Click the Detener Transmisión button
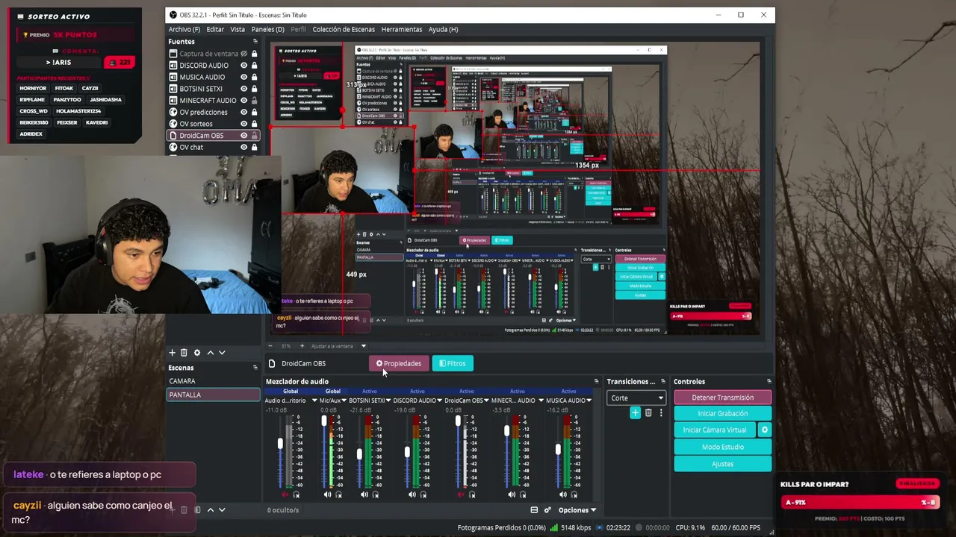956x537 pixels. tap(723, 398)
